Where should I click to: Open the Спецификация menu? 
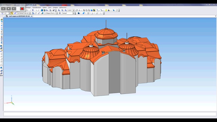[x=37, y=7]
